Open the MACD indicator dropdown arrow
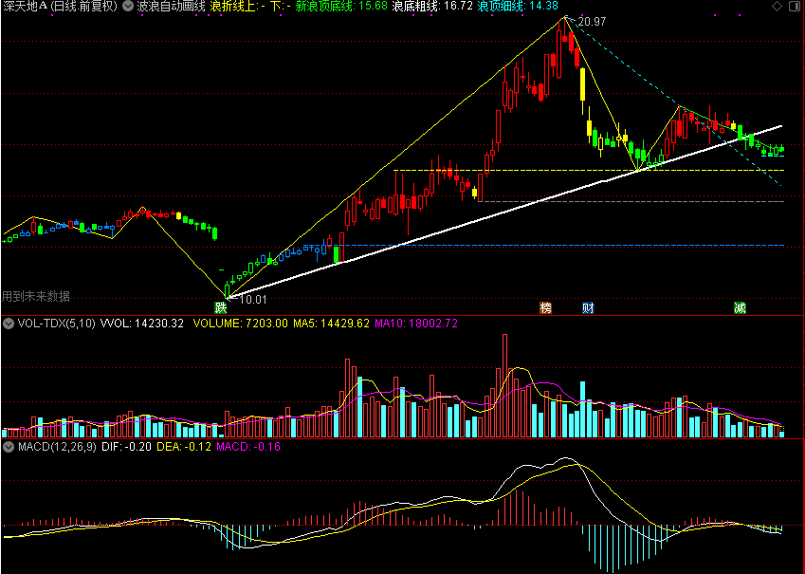The height and width of the screenshot is (574, 805). point(9,447)
